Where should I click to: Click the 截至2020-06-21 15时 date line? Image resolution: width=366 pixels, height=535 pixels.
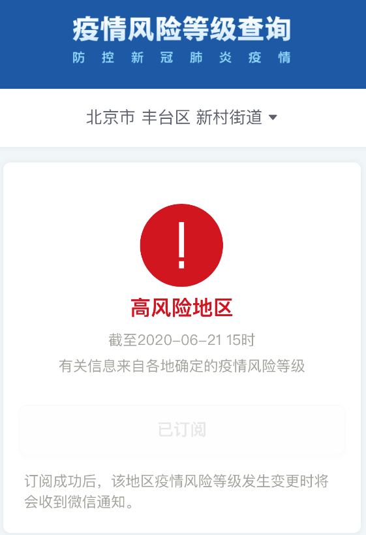click(181, 340)
